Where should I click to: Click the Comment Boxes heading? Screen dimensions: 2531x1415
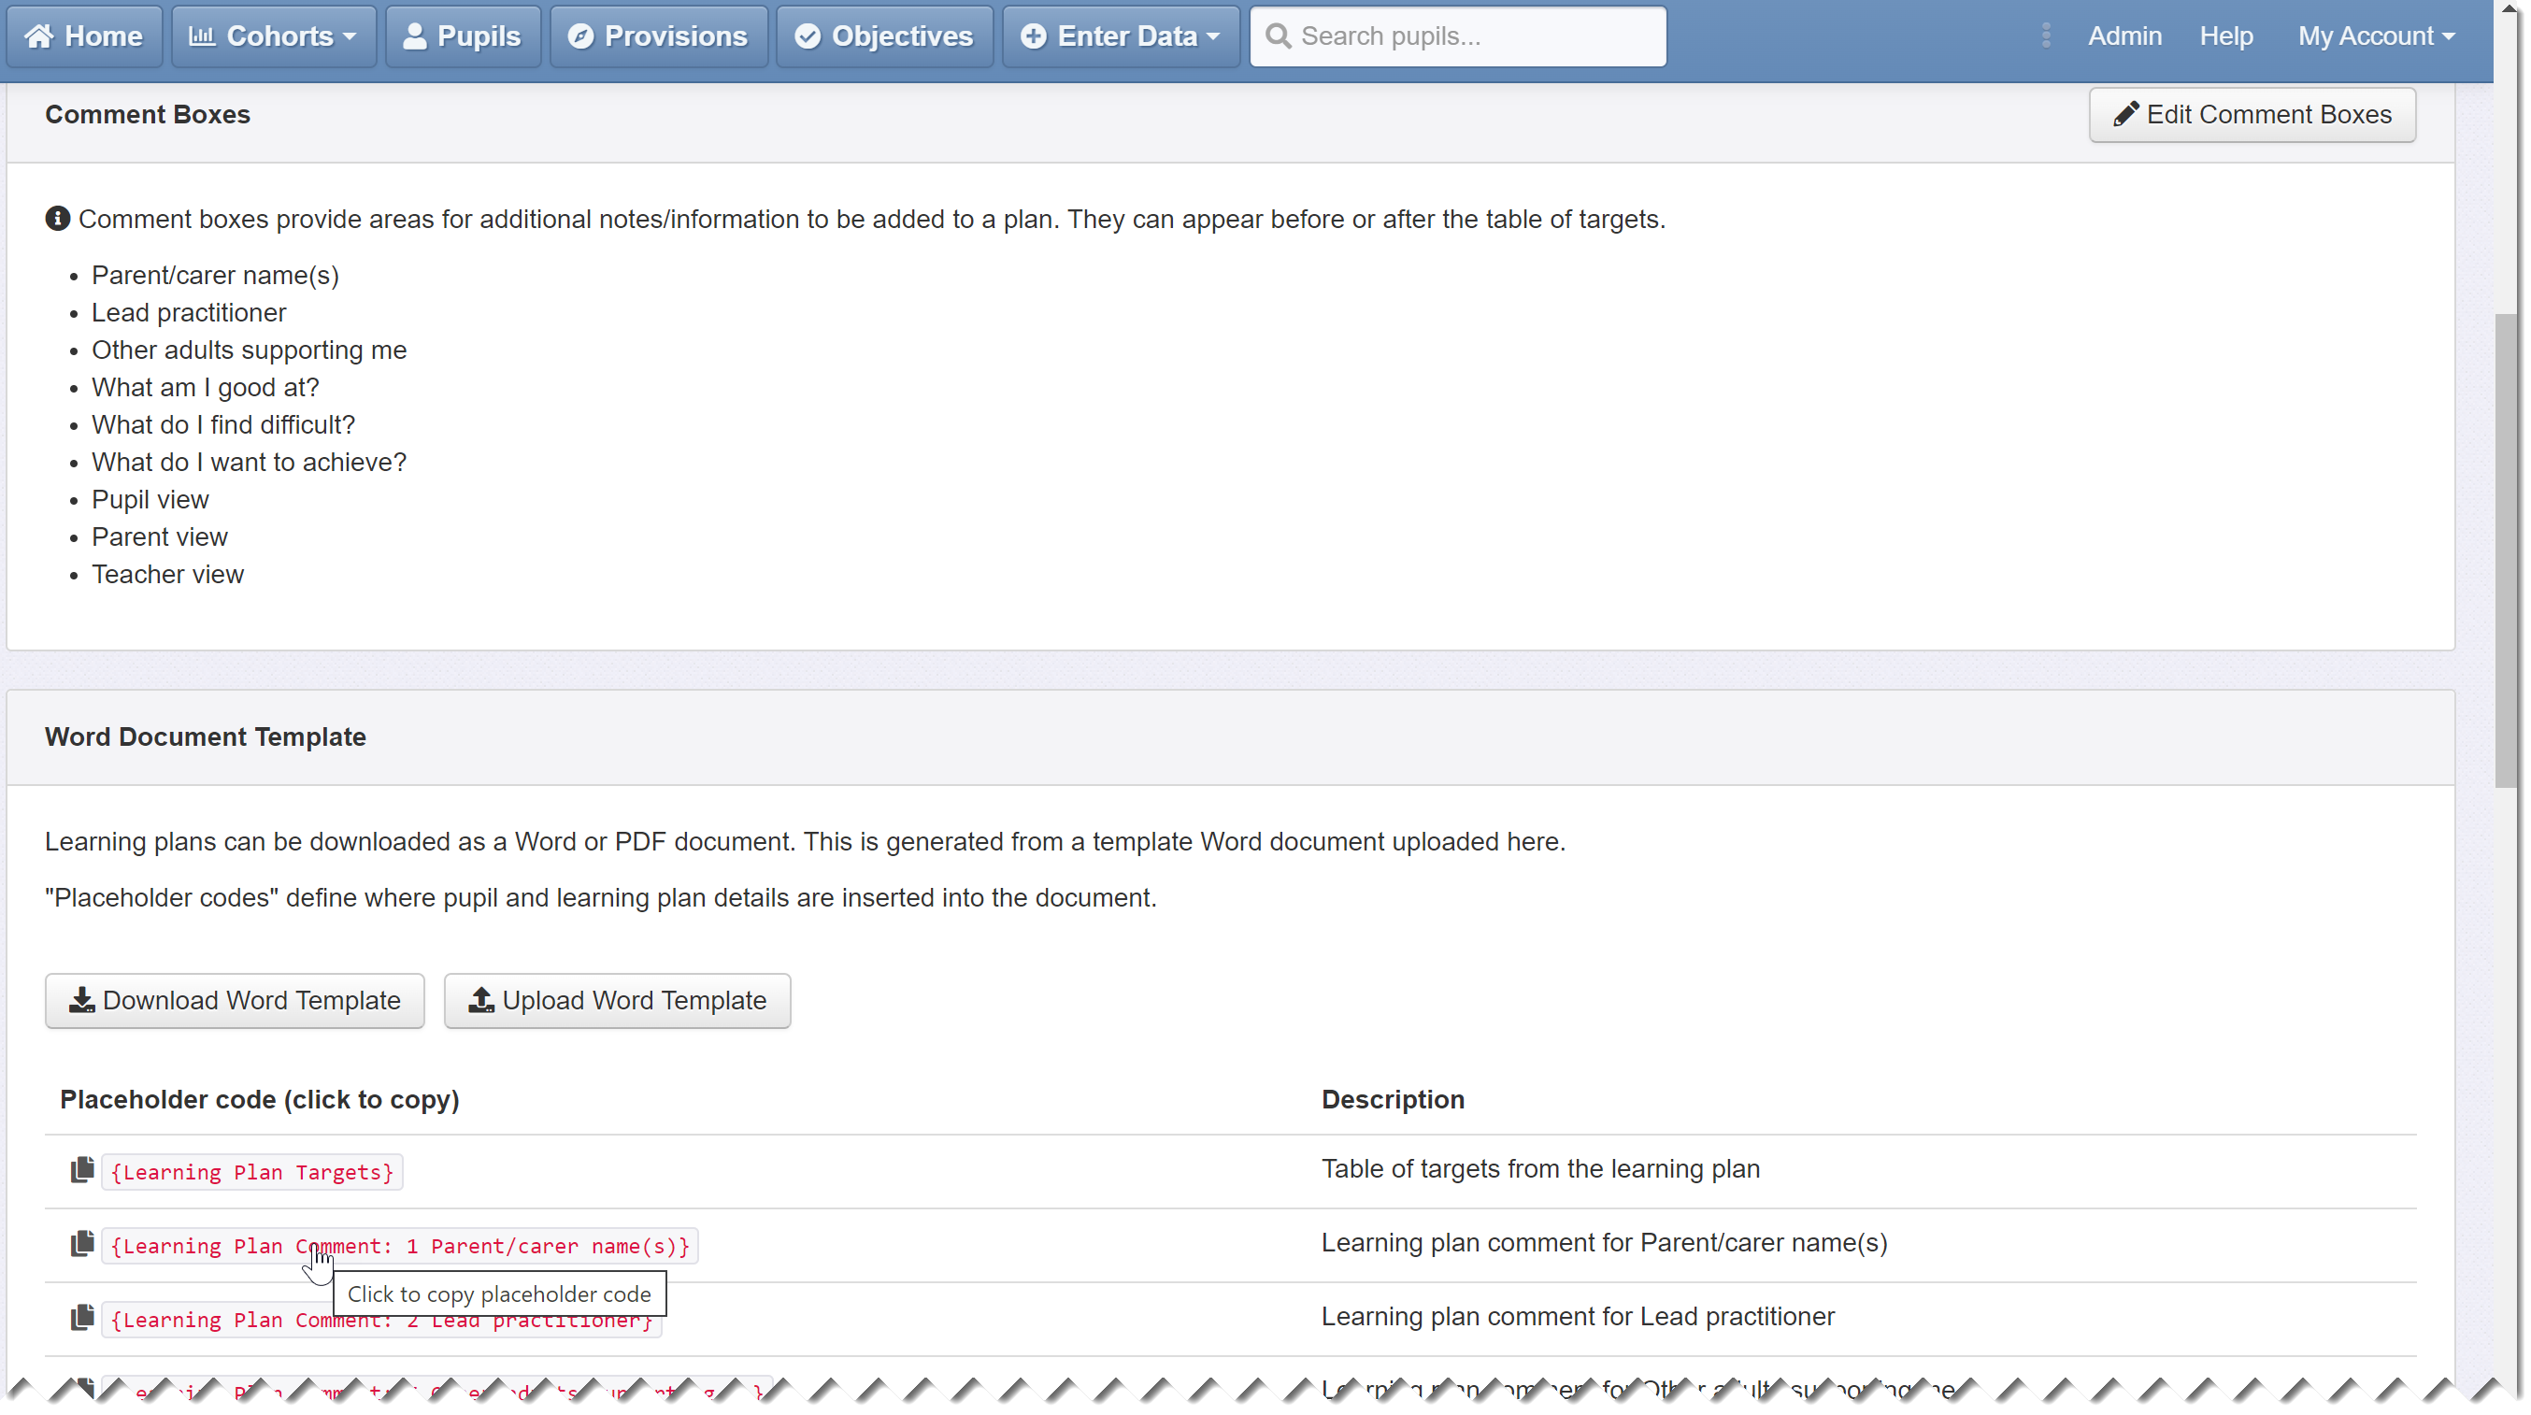tap(148, 115)
